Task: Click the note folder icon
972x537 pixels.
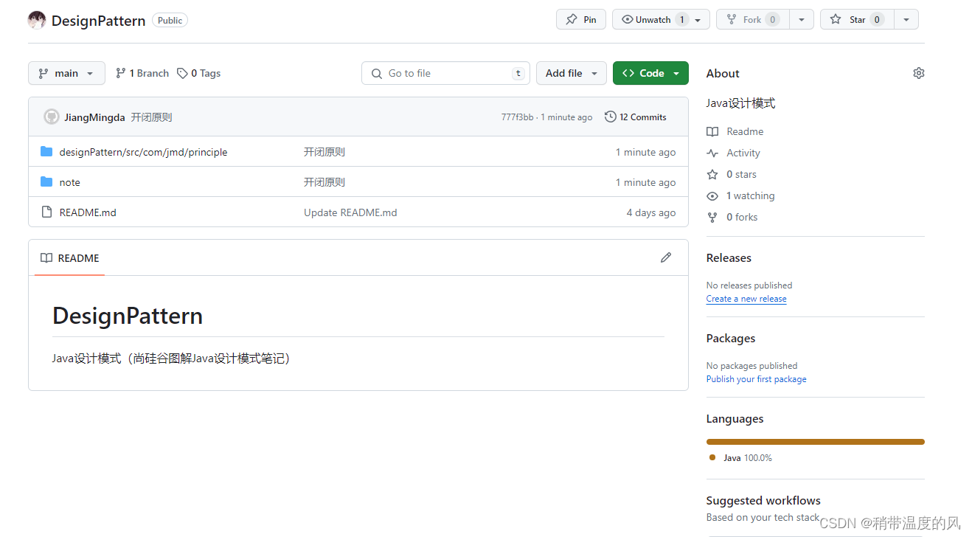Action: point(46,182)
